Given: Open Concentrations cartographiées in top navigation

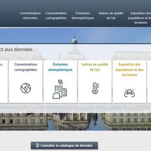Looking at the screenshot, I should (56, 15).
